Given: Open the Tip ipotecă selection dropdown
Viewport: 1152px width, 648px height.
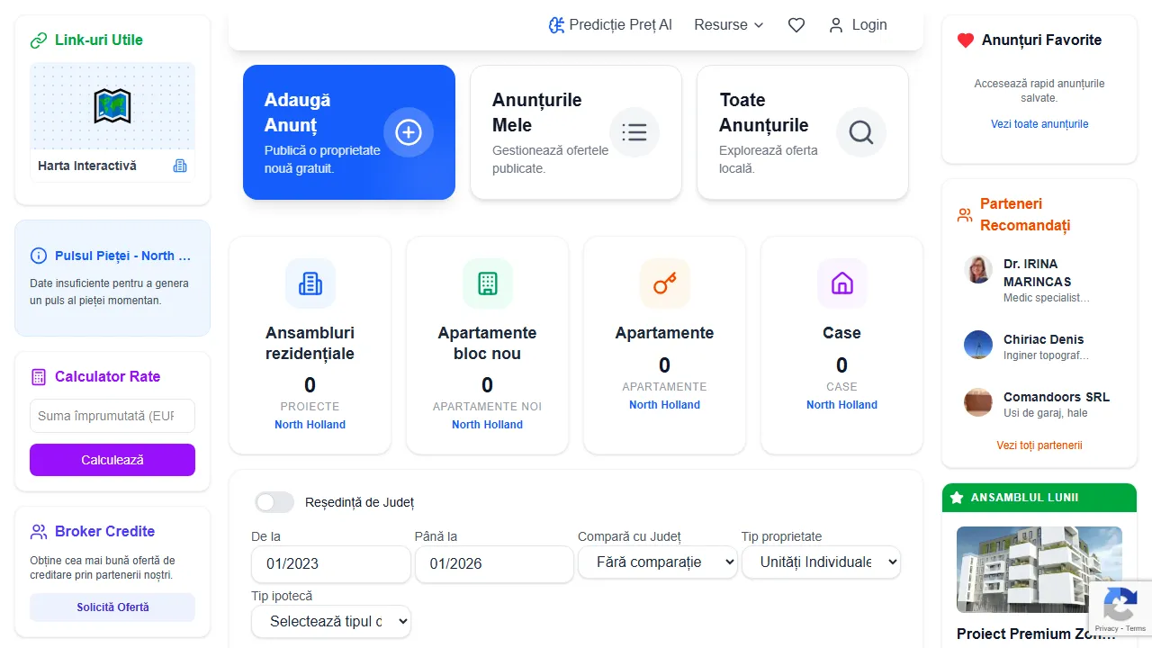Looking at the screenshot, I should click(x=330, y=621).
